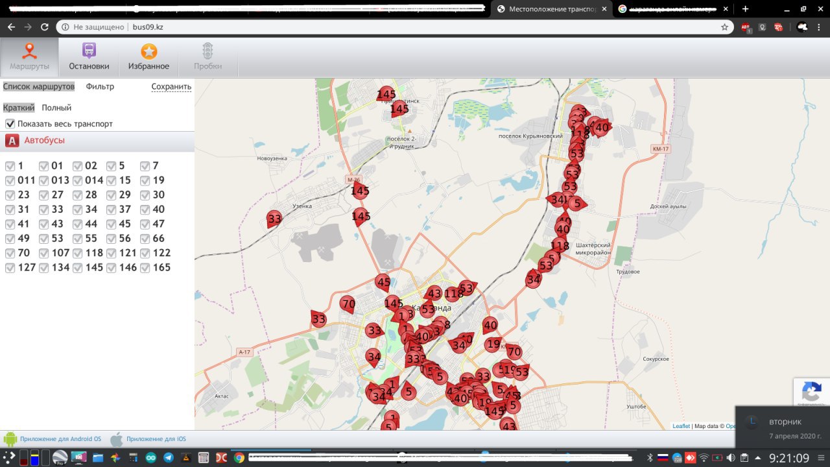Click bus 45 marker on map
Image resolution: width=830 pixels, height=467 pixels.
click(x=383, y=282)
